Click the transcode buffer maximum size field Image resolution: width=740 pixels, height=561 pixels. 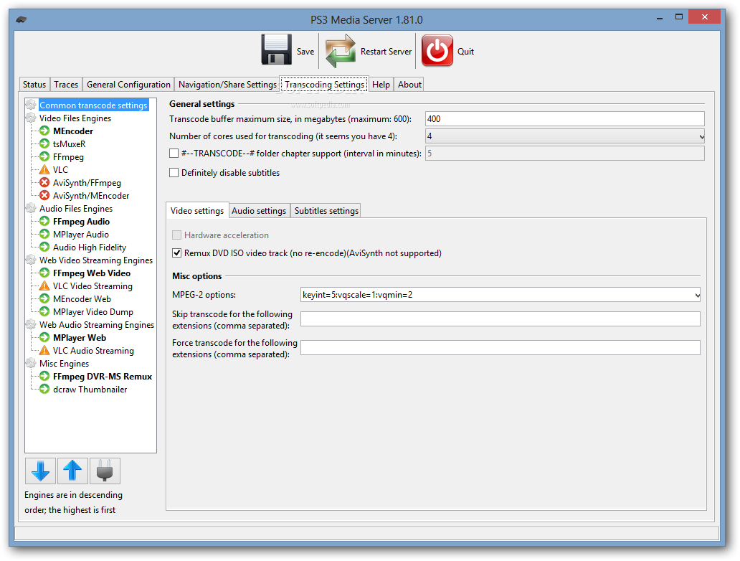pyautogui.click(x=565, y=119)
